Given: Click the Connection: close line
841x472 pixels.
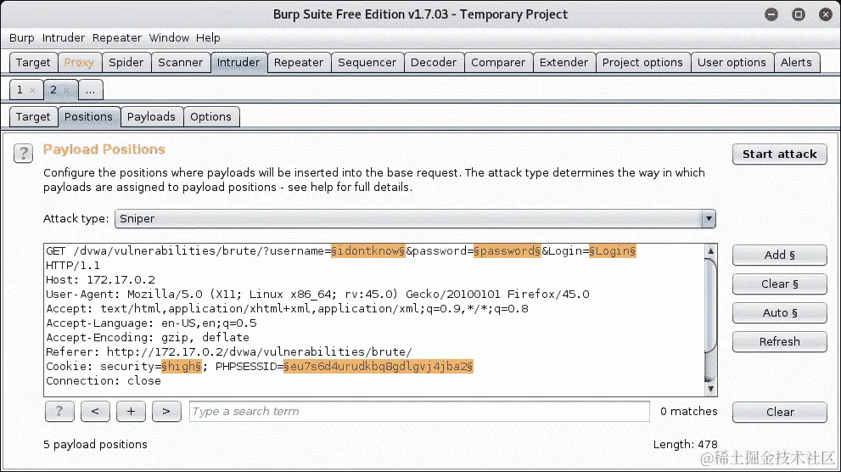Looking at the screenshot, I should pos(104,381).
